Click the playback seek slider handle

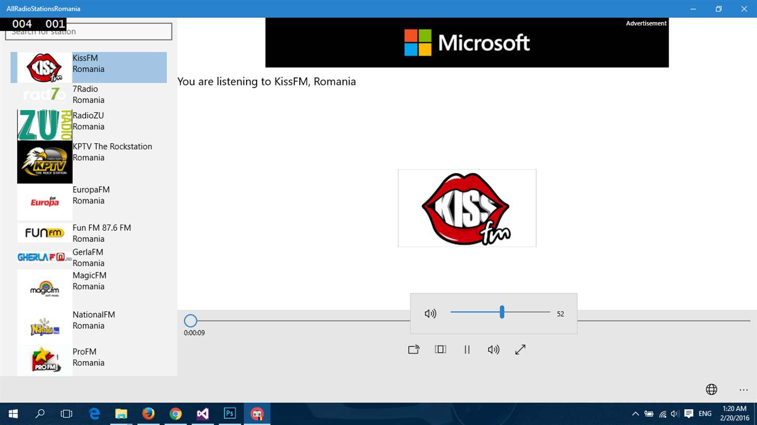coord(190,321)
